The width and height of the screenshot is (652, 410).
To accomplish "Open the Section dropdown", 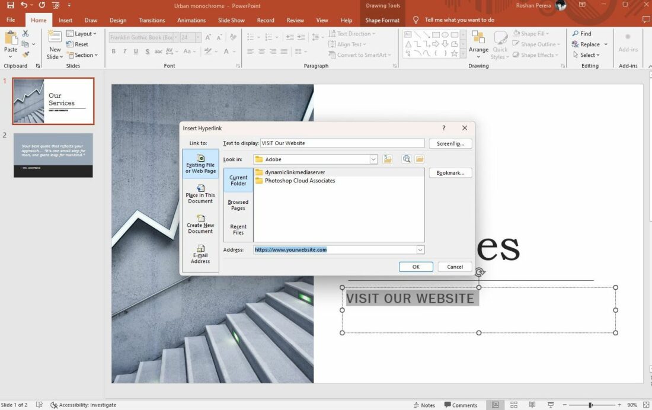I will 83,55.
